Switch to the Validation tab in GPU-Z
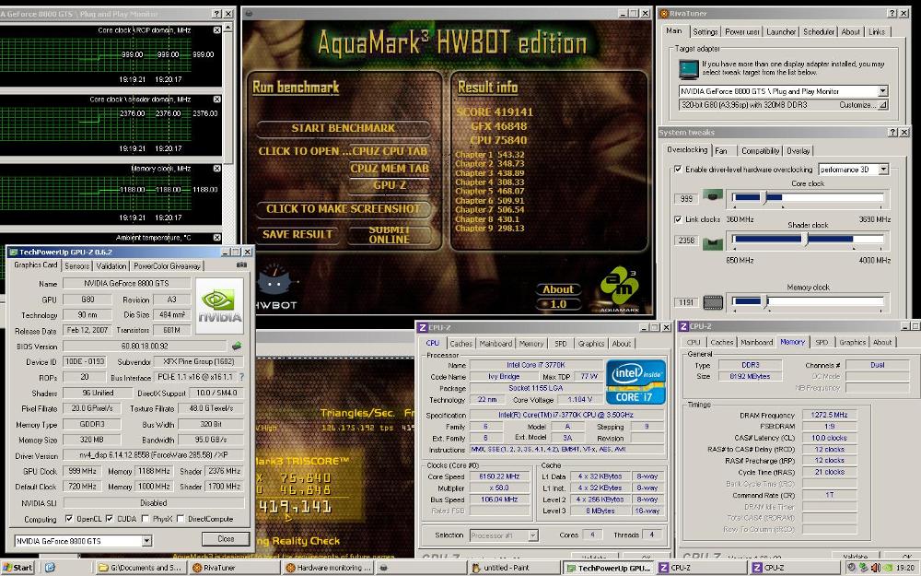 tap(111, 266)
